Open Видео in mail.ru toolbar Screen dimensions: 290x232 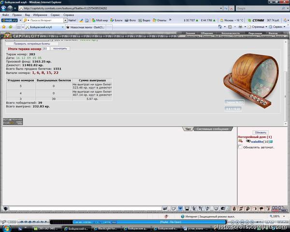pos(144,20)
